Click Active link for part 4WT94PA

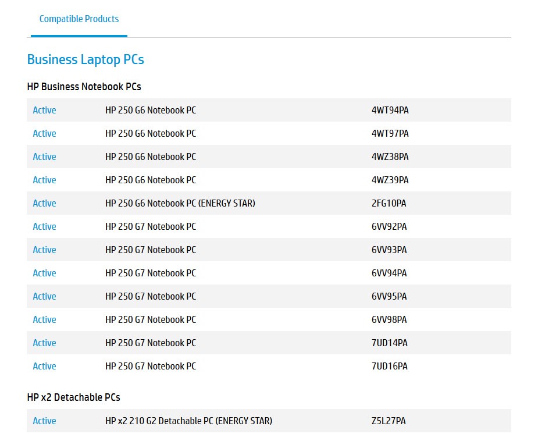pos(44,110)
